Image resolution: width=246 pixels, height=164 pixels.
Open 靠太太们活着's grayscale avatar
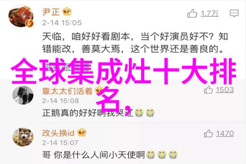pos(23,95)
